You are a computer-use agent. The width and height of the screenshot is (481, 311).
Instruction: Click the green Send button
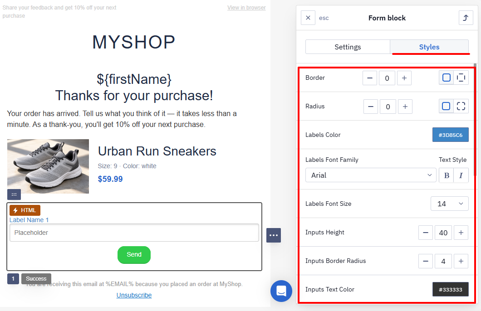pos(134,255)
